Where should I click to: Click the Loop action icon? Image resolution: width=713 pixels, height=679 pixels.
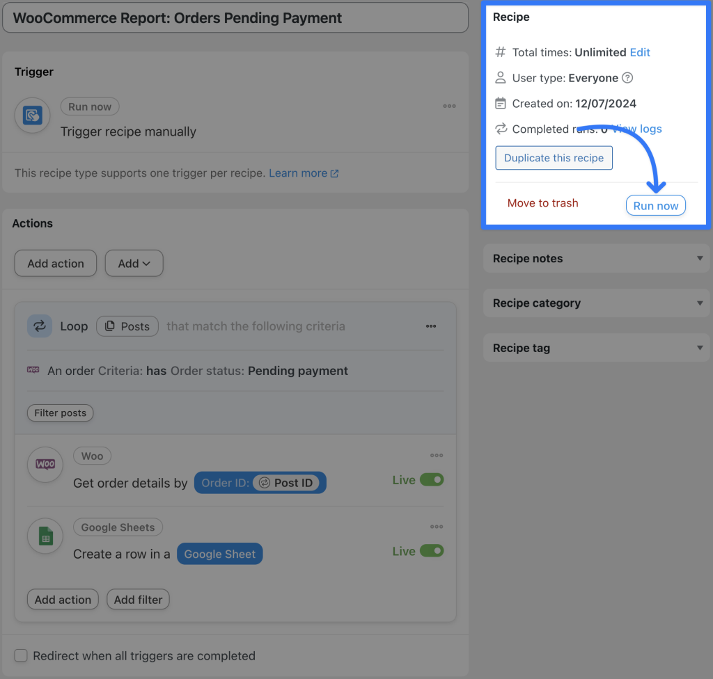coord(40,326)
